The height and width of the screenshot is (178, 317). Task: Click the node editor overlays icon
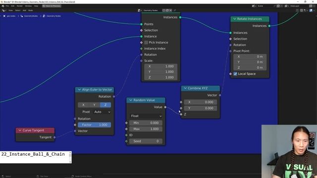311,10
